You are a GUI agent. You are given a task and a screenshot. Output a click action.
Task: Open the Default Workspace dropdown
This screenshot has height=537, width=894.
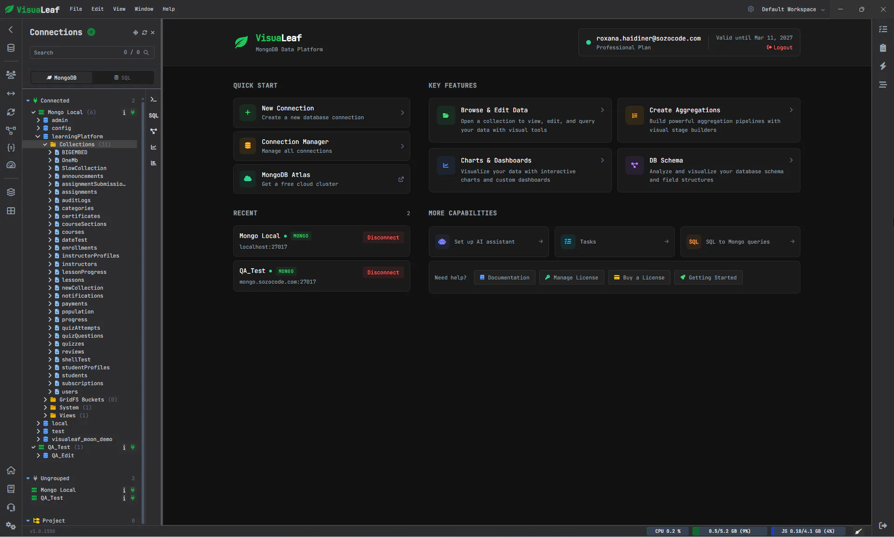coord(792,9)
